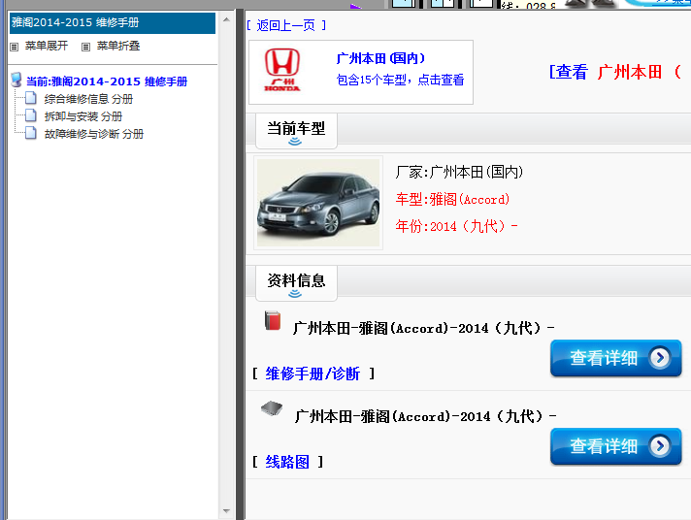Click document icon beside 故障维修与诊断 分册

click(31, 133)
